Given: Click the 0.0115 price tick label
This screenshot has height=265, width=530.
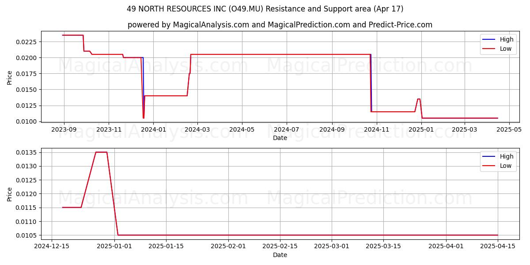Looking at the screenshot, I should pos(27,208).
